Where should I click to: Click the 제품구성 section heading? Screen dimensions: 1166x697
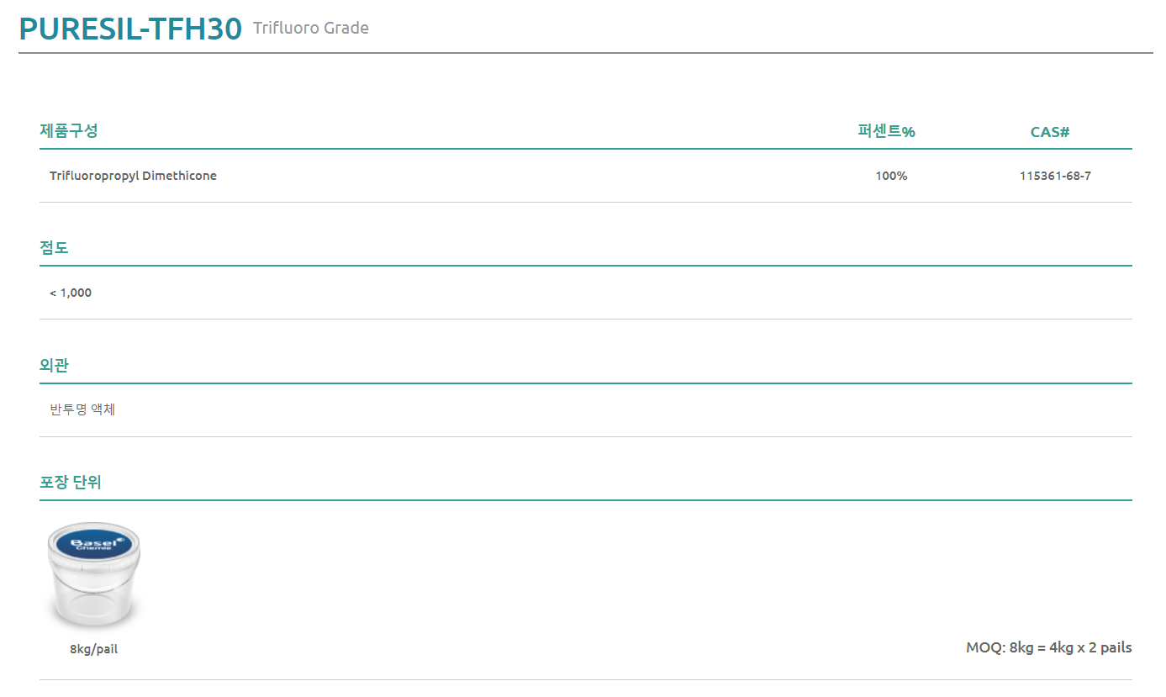pyautogui.click(x=69, y=131)
